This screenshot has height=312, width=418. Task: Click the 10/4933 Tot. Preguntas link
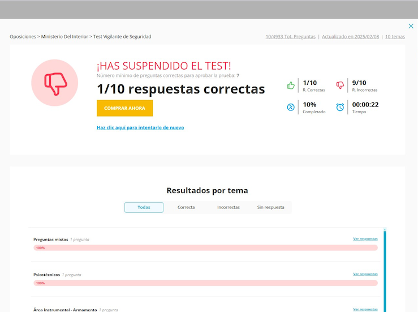click(290, 37)
